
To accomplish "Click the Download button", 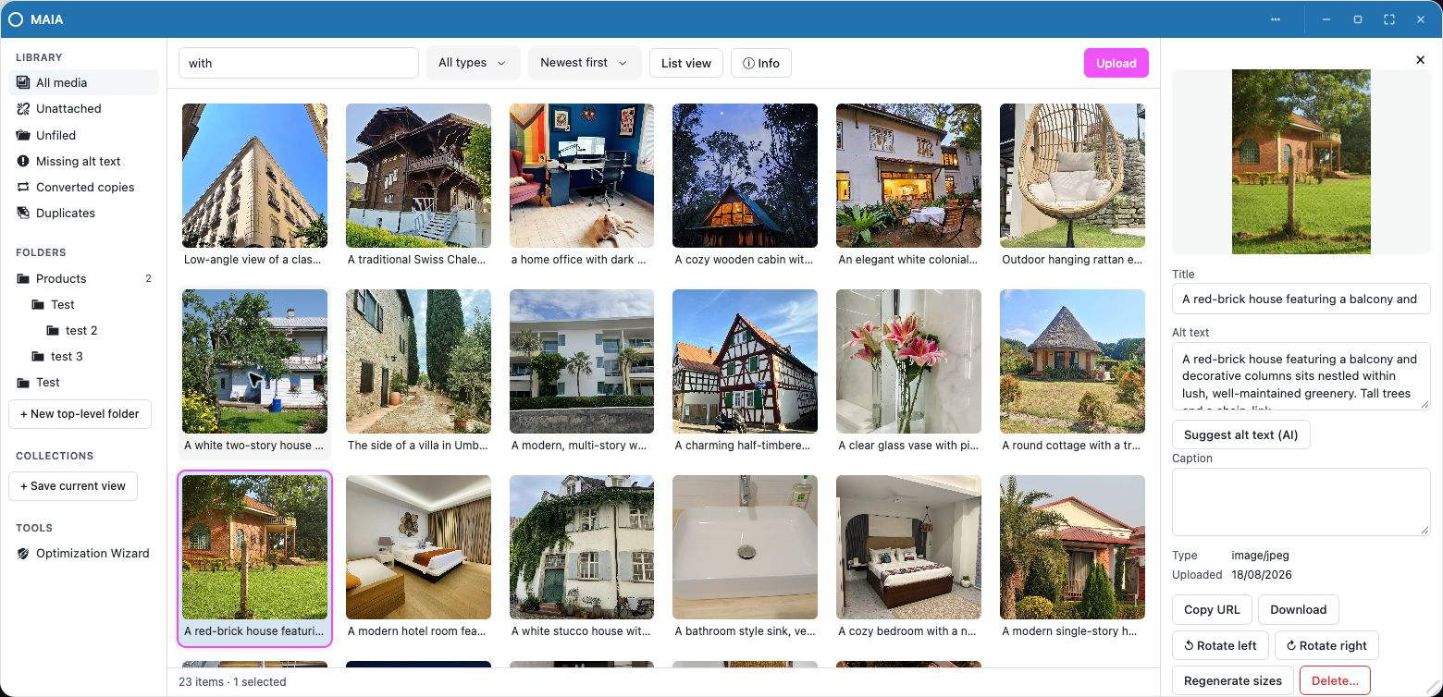I will (x=1298, y=609).
